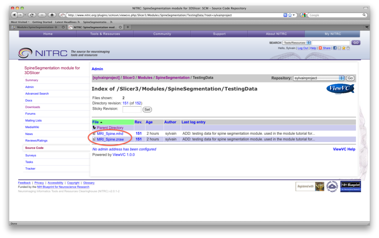The height and width of the screenshot is (238, 379).
Task: Click the NITRC logo
Action: coord(43,53)
